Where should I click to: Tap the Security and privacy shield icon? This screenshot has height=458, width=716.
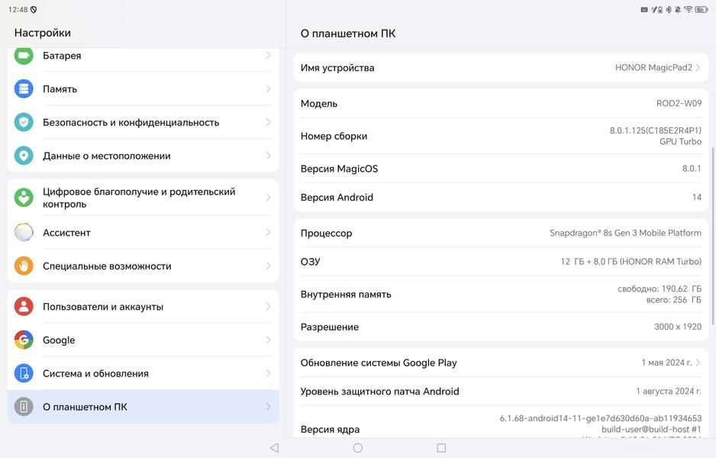coord(24,122)
